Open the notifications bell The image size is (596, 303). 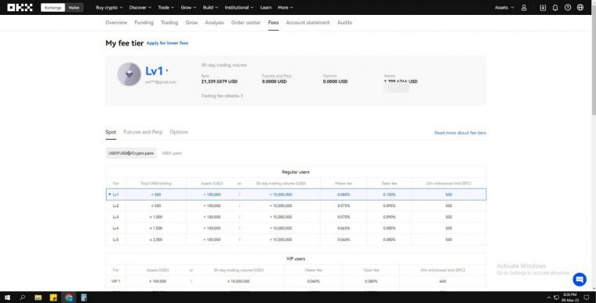coord(555,8)
